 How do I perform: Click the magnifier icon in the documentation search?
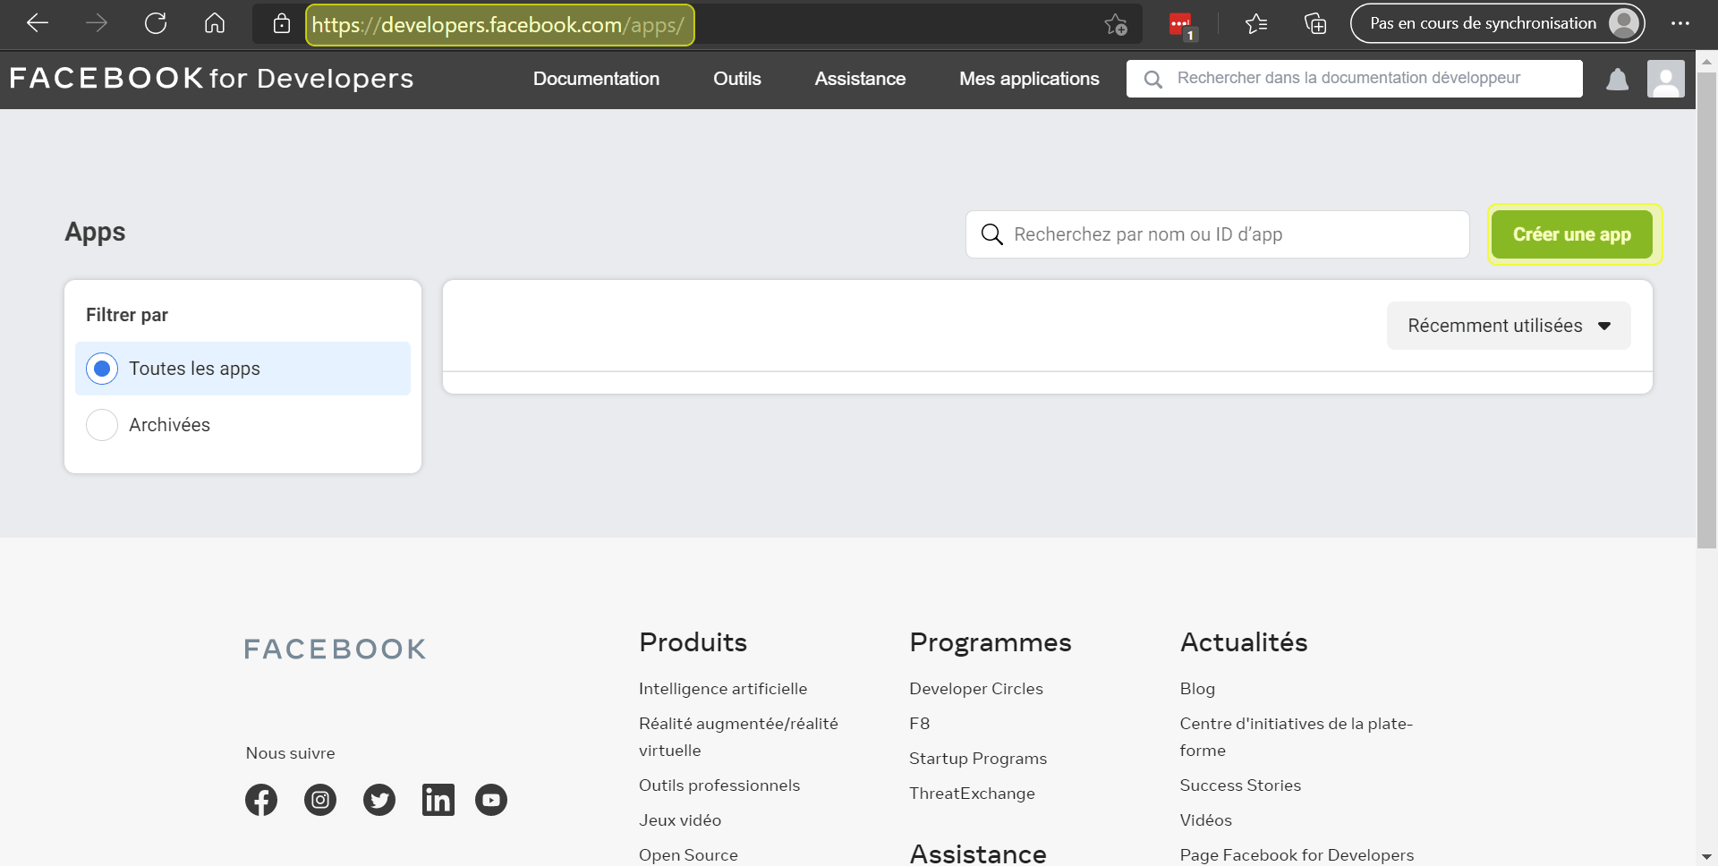coord(1153,80)
